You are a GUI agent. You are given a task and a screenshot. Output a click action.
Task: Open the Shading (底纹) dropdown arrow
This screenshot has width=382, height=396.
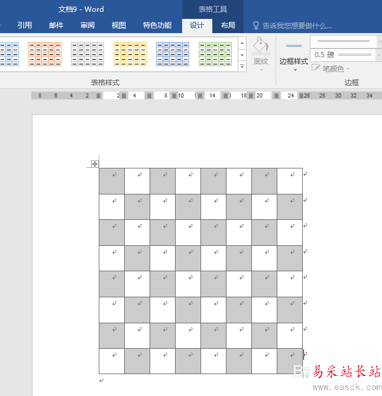pyautogui.click(x=261, y=70)
